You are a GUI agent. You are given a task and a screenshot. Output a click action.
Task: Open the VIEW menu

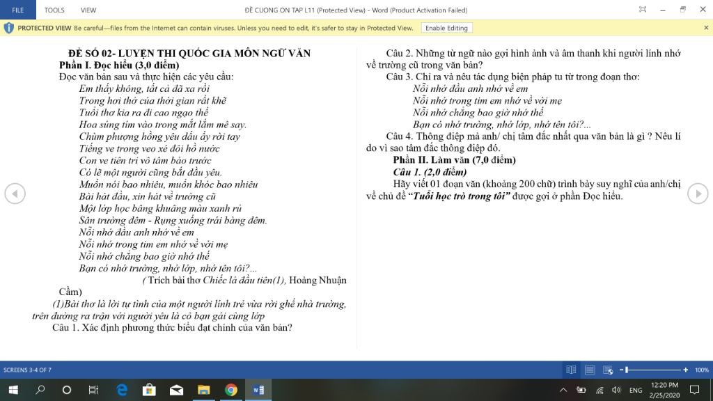(88, 10)
